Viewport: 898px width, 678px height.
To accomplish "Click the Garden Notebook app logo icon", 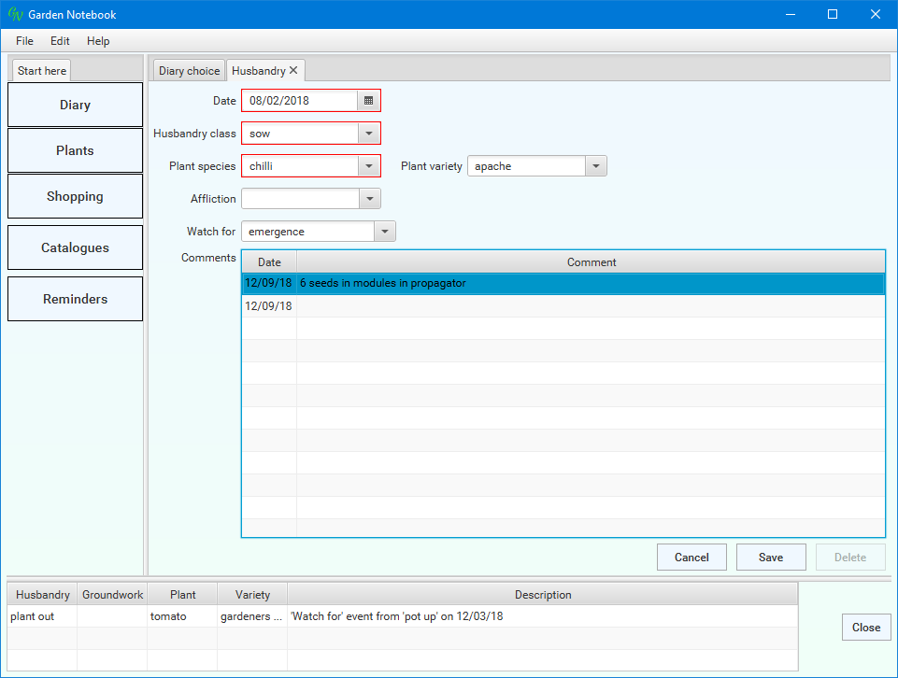I will 14,15.
